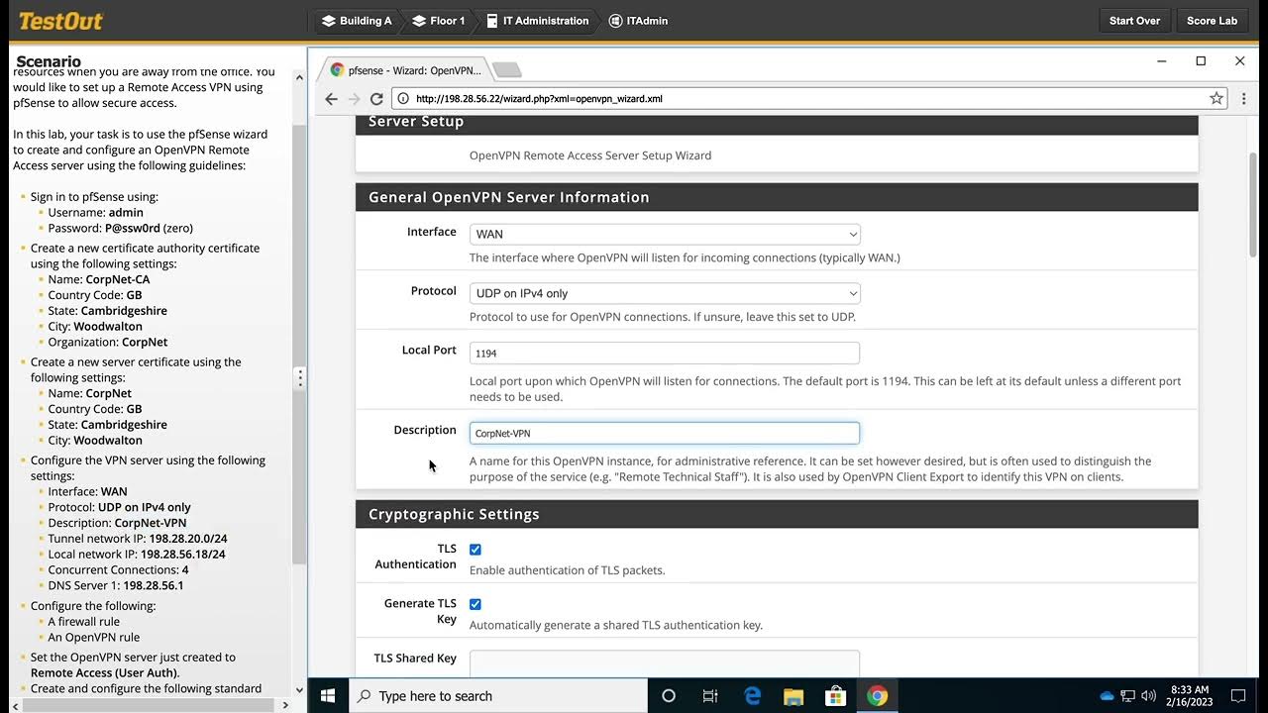Click 'Tunnel network IP: 198.28.20.0/24' in scenario
The width and height of the screenshot is (1268, 713).
[138, 539]
